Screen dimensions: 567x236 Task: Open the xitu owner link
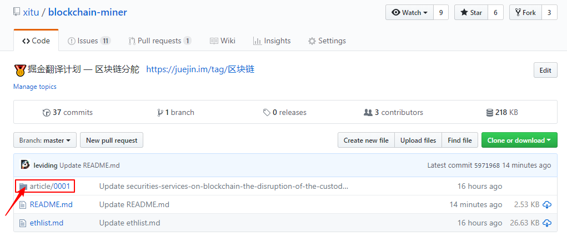[31, 12]
